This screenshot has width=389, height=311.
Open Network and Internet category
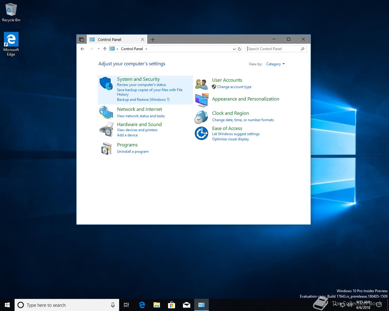(x=139, y=109)
